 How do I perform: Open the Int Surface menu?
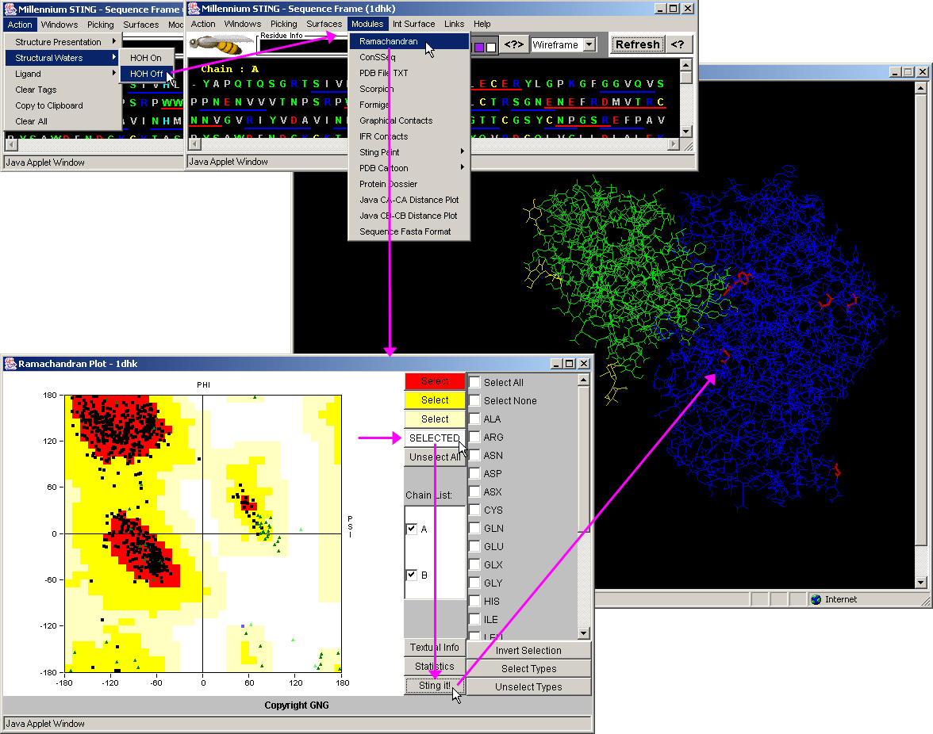413,24
